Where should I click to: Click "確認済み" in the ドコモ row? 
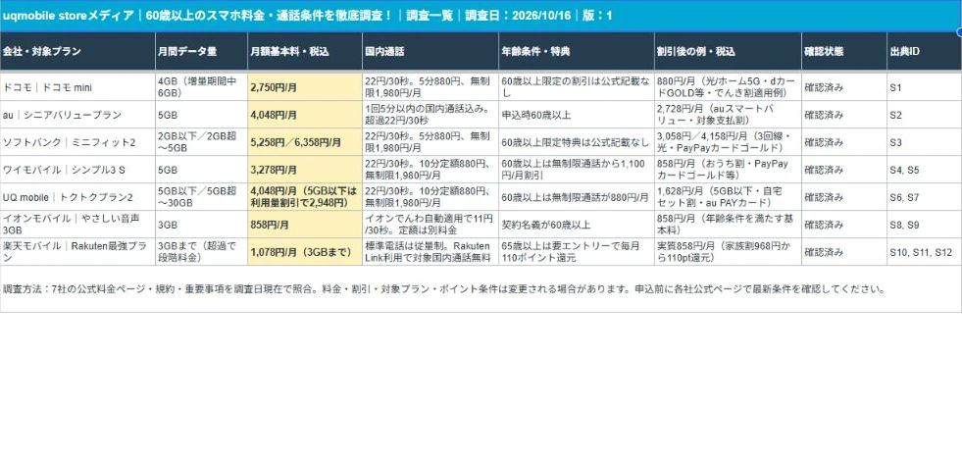843,87
